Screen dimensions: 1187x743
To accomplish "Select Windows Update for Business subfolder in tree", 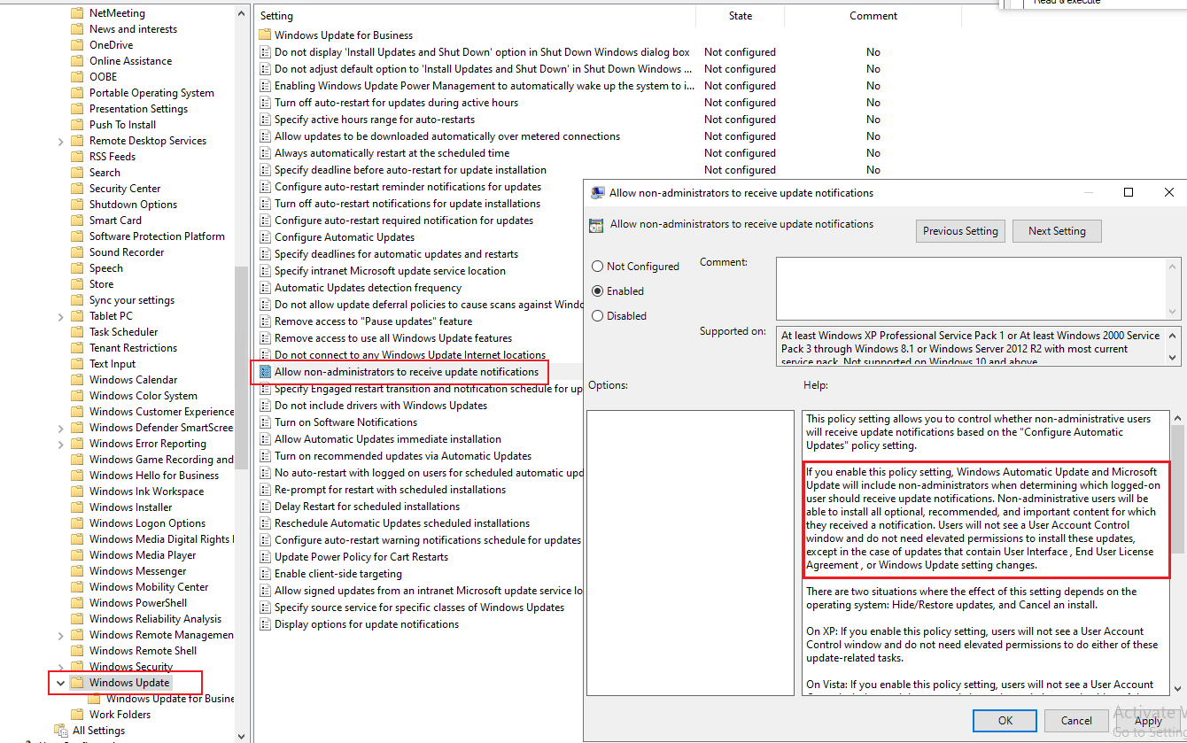I will pyautogui.click(x=170, y=699).
